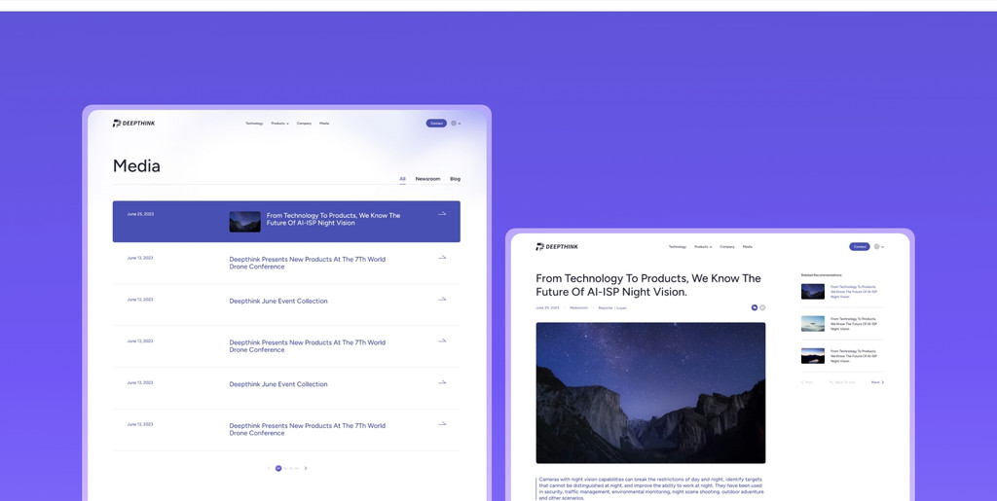Image resolution: width=997 pixels, height=501 pixels.
Task: Open the first related recommendation thumbnail in the sidebar
Action: pos(812,292)
